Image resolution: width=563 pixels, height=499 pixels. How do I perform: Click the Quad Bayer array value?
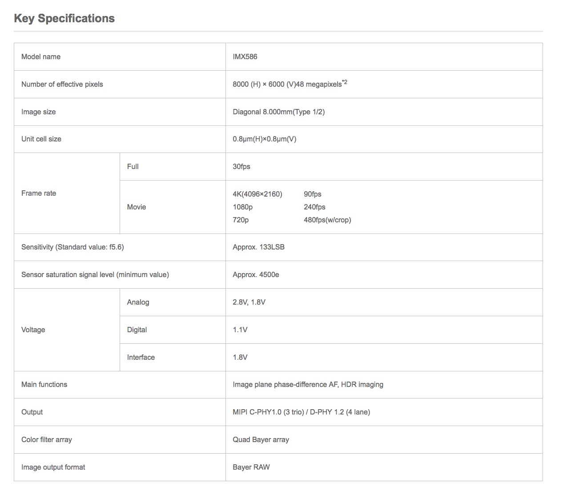[261, 439]
